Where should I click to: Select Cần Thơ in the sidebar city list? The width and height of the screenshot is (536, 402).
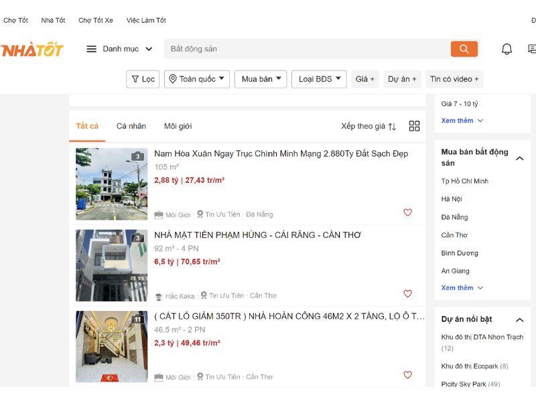pos(454,235)
